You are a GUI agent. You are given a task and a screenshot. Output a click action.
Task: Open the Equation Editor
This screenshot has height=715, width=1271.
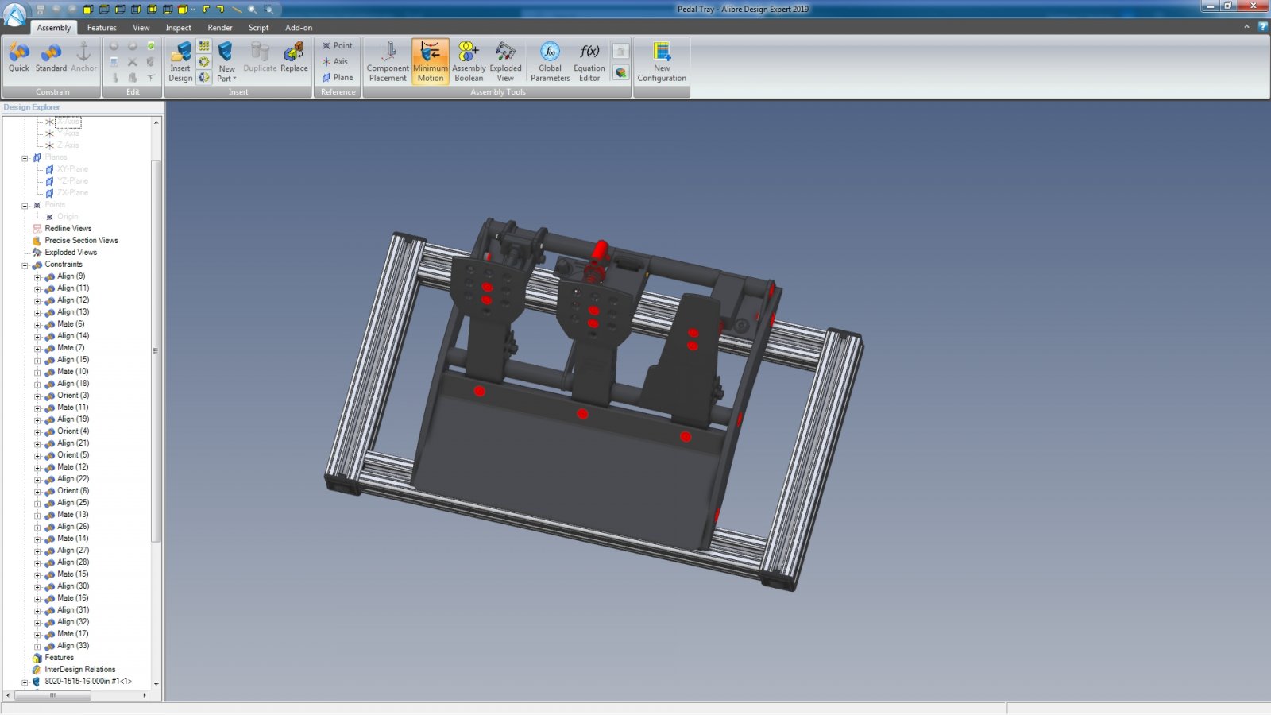589,61
